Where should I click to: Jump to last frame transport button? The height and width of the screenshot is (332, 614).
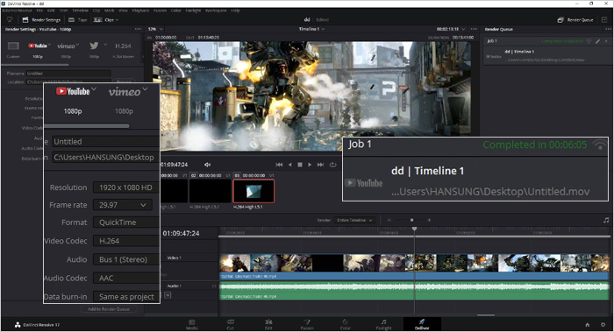pos(321,165)
